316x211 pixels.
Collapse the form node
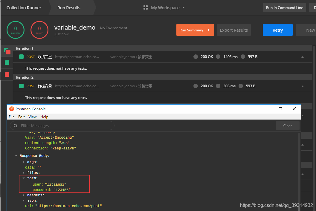pos(24,178)
